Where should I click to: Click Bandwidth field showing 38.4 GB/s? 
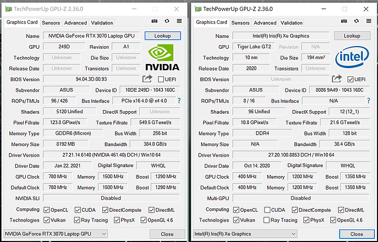344,144
